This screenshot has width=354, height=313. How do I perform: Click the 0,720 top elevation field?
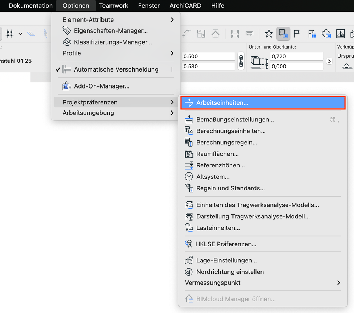(297, 56)
